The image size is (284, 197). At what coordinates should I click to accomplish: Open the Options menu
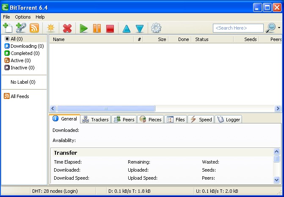coord(23,17)
